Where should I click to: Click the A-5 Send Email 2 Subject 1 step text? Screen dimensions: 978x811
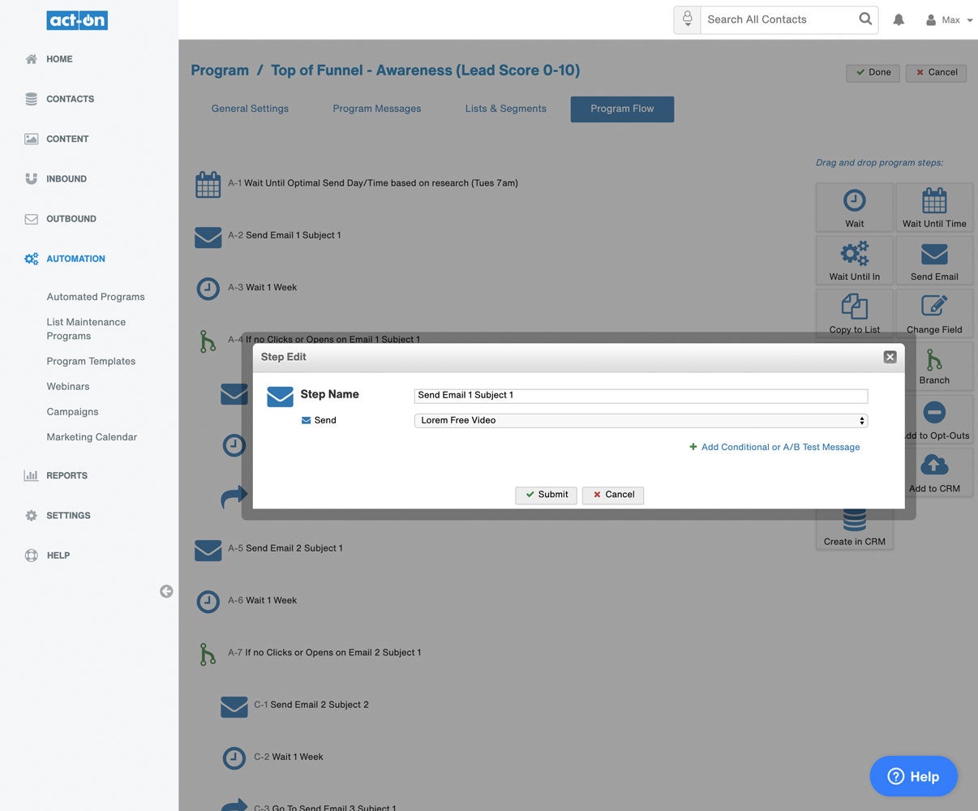point(285,548)
